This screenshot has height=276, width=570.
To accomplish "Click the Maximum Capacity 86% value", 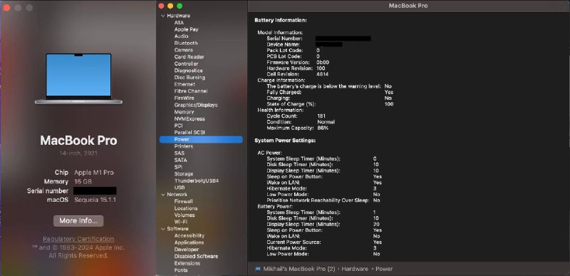I will [323, 128].
